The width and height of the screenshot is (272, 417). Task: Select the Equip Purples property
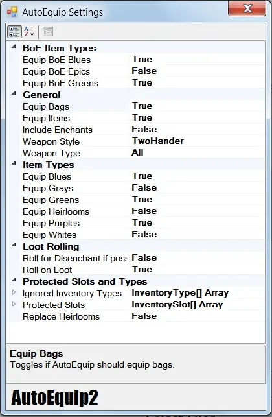[x=51, y=224]
